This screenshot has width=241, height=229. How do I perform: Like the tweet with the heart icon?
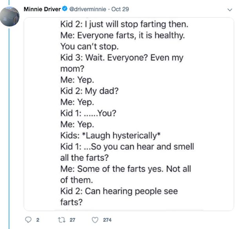click(95, 220)
